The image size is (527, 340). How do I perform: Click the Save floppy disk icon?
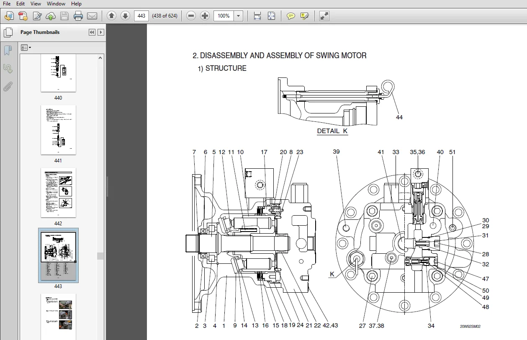pos(64,16)
